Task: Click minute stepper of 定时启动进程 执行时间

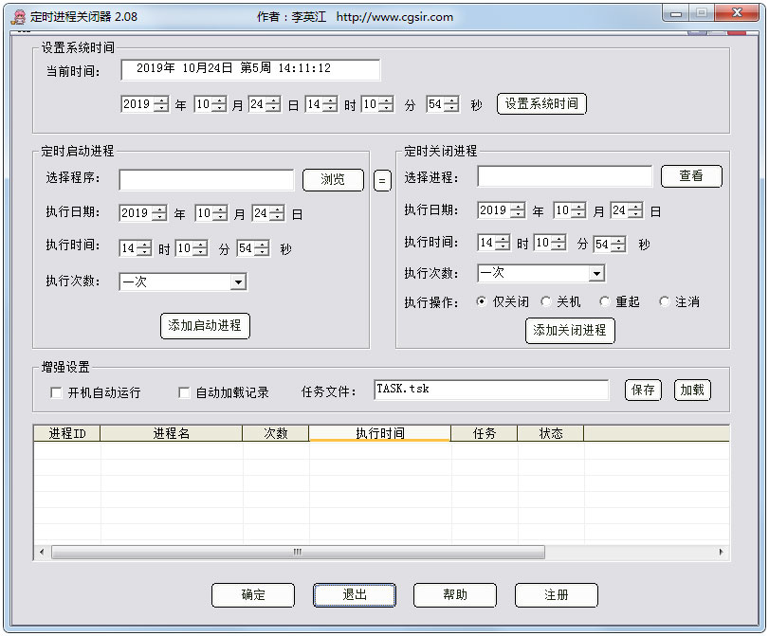Action: [200, 248]
